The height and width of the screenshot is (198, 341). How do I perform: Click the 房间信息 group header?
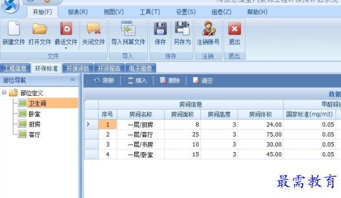tap(191, 105)
